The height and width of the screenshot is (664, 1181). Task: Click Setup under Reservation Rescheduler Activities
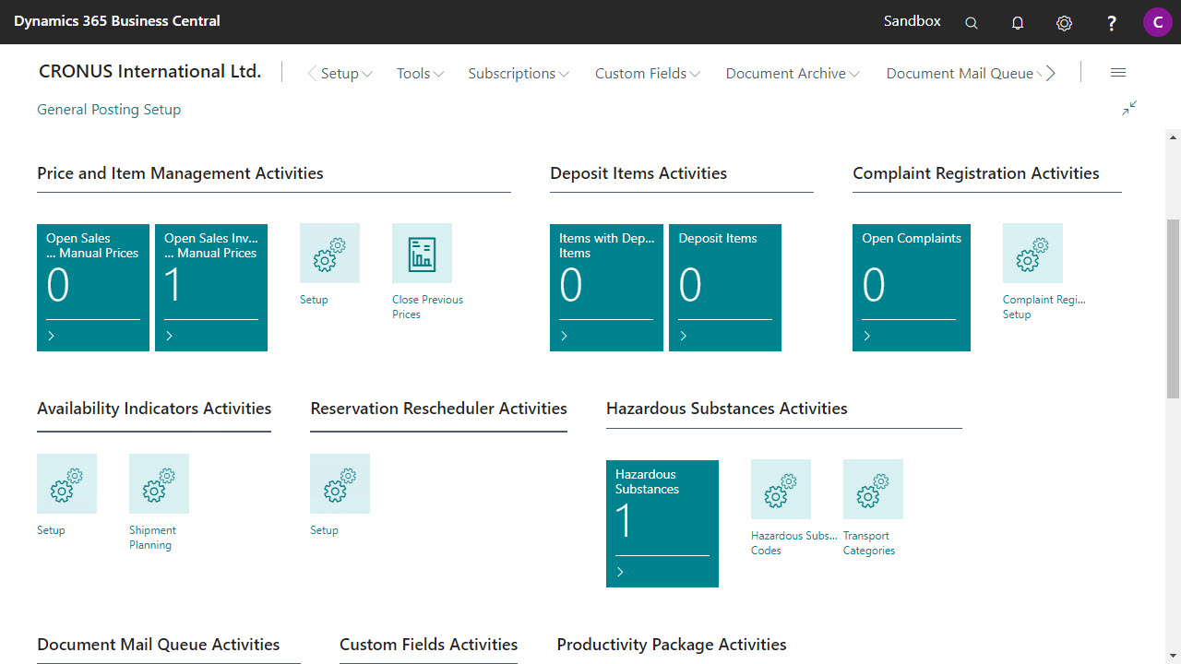coord(340,484)
